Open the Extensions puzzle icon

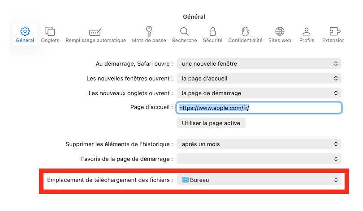[x=334, y=31]
